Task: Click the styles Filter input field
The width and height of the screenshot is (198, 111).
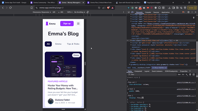Action: coord(153,74)
